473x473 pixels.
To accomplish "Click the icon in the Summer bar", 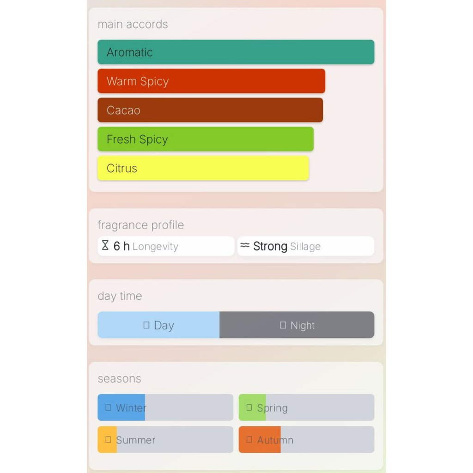I will click(108, 440).
